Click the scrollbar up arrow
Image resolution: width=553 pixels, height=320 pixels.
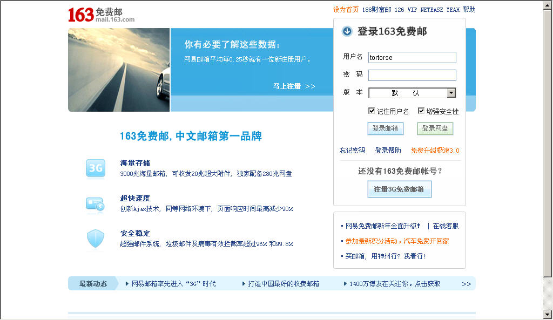point(548,6)
